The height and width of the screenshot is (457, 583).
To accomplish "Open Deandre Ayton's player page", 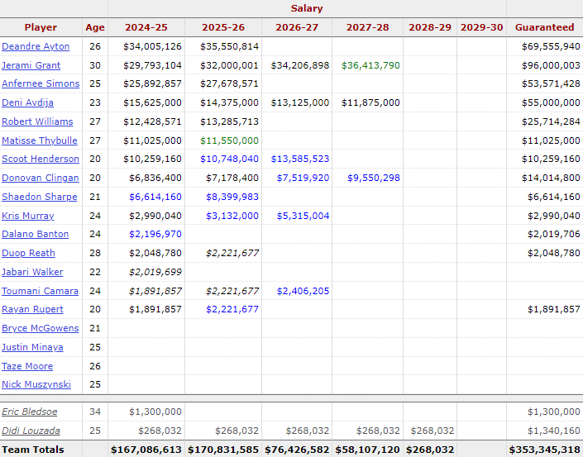I will tap(36, 46).
